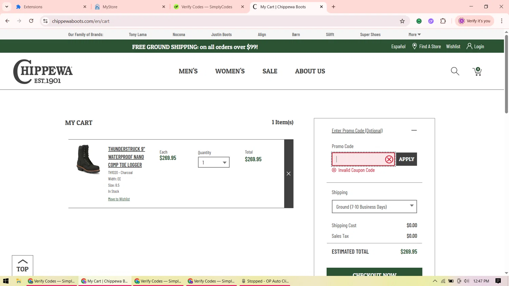Click the browser address bar URL
Screen dimensions: 509x286
coord(81,21)
